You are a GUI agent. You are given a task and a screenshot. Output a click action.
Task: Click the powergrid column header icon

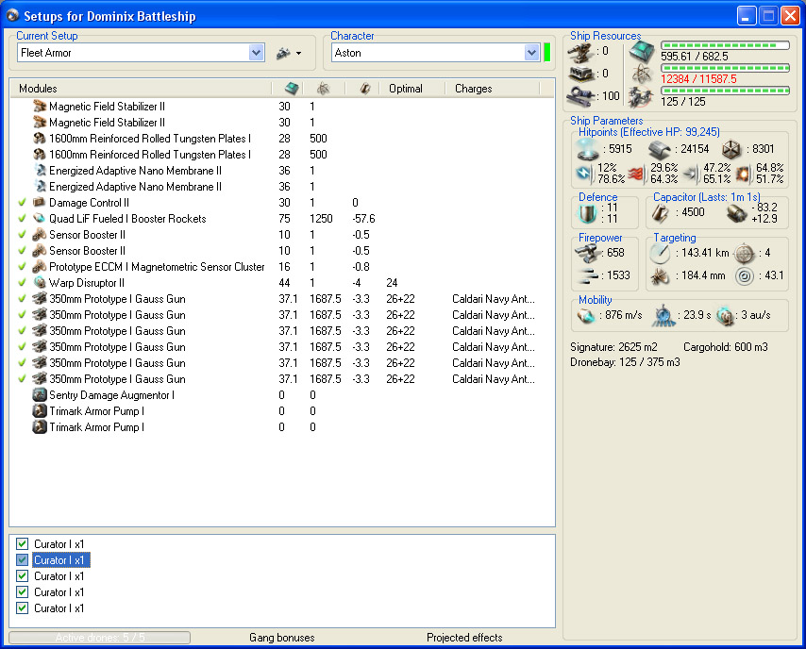tap(323, 89)
